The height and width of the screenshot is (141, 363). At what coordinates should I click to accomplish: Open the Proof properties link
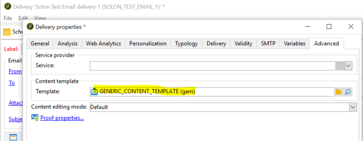tap(62, 118)
